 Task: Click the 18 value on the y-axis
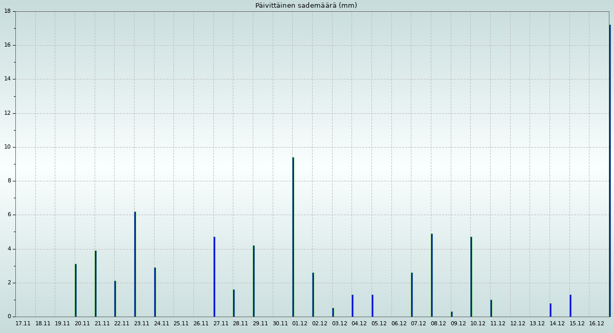[x=8, y=11]
